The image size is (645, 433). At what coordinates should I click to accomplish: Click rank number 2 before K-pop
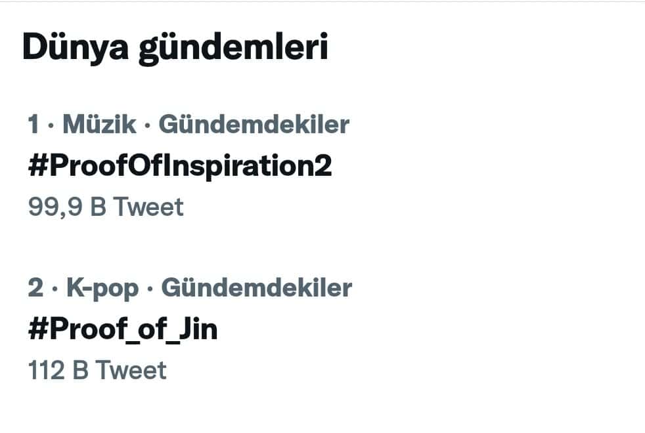[x=35, y=288]
